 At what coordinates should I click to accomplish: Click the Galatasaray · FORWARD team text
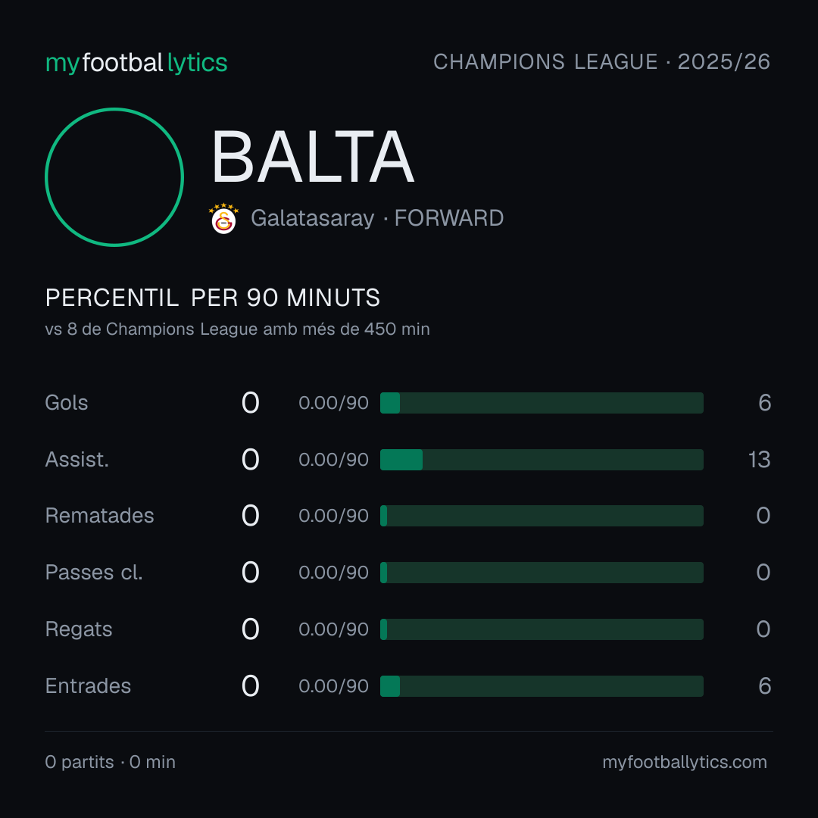pos(376,218)
